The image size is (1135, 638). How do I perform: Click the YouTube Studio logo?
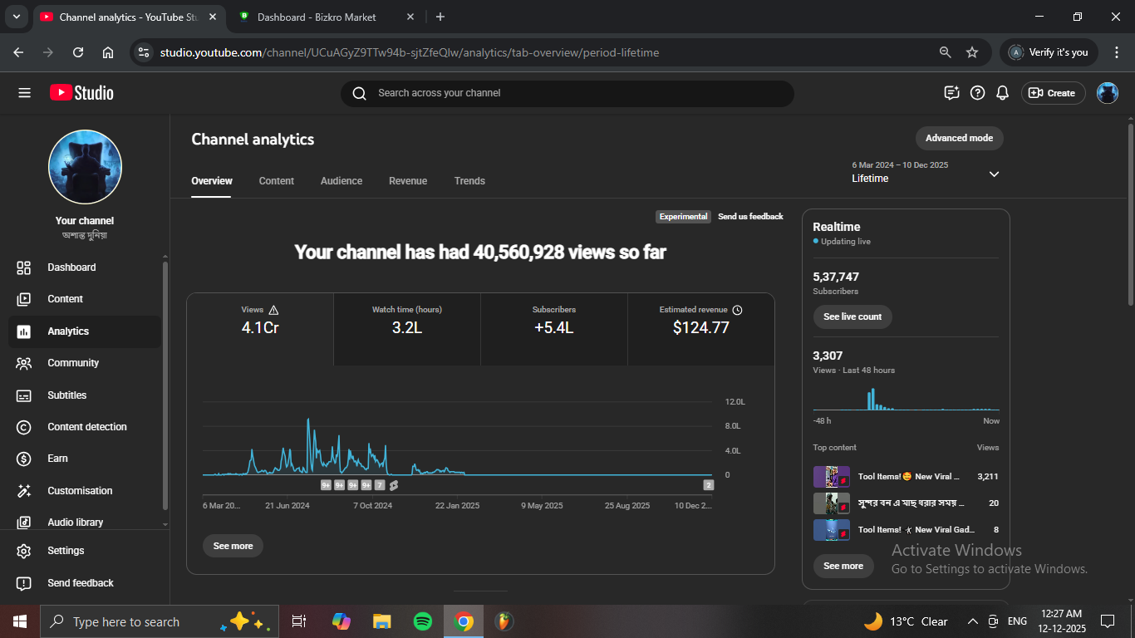(81, 93)
